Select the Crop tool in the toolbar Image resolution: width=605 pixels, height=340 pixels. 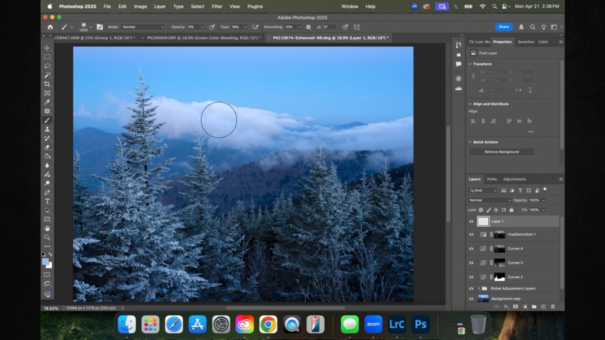tap(47, 84)
